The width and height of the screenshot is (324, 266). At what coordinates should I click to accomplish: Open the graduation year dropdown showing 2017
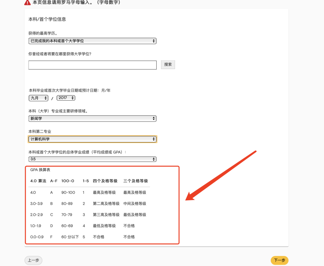(x=66, y=98)
